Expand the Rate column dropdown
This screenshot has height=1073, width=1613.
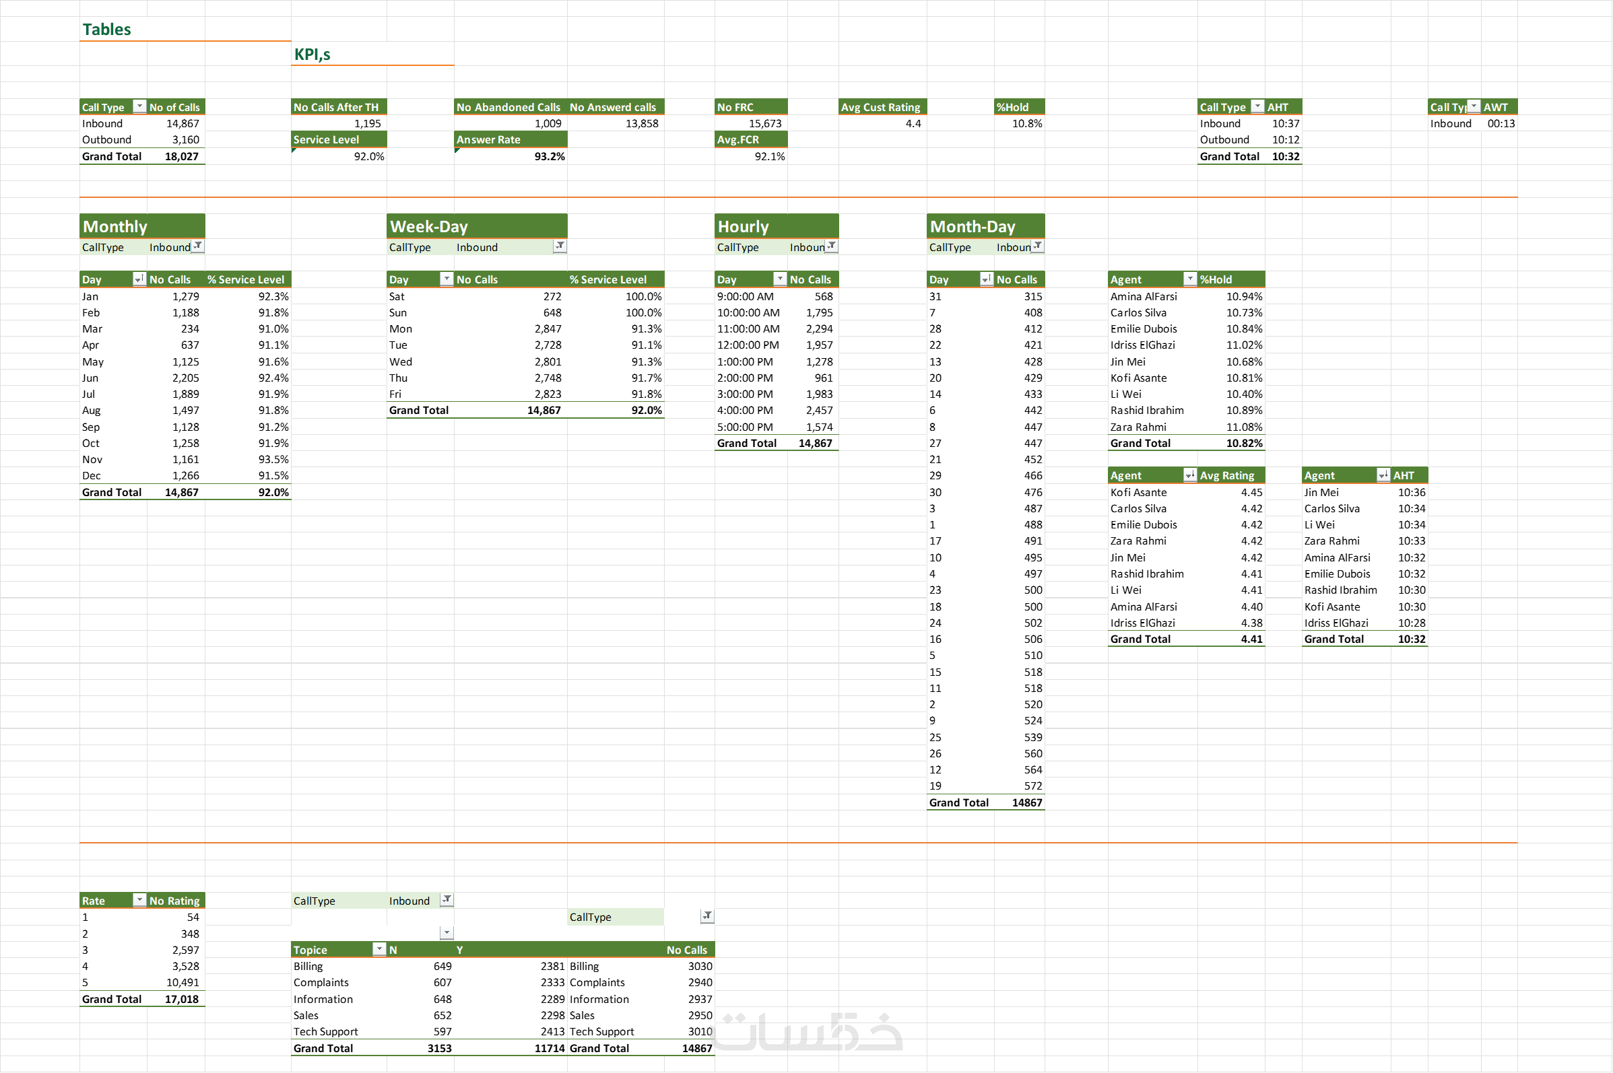point(139,900)
